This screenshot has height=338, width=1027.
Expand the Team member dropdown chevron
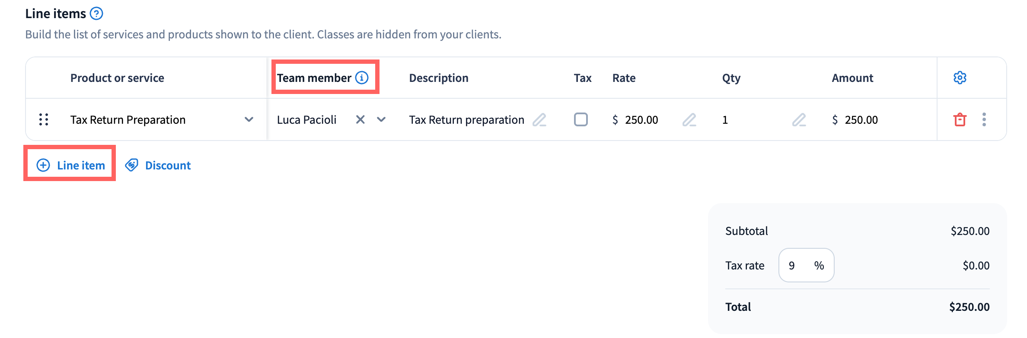click(381, 119)
